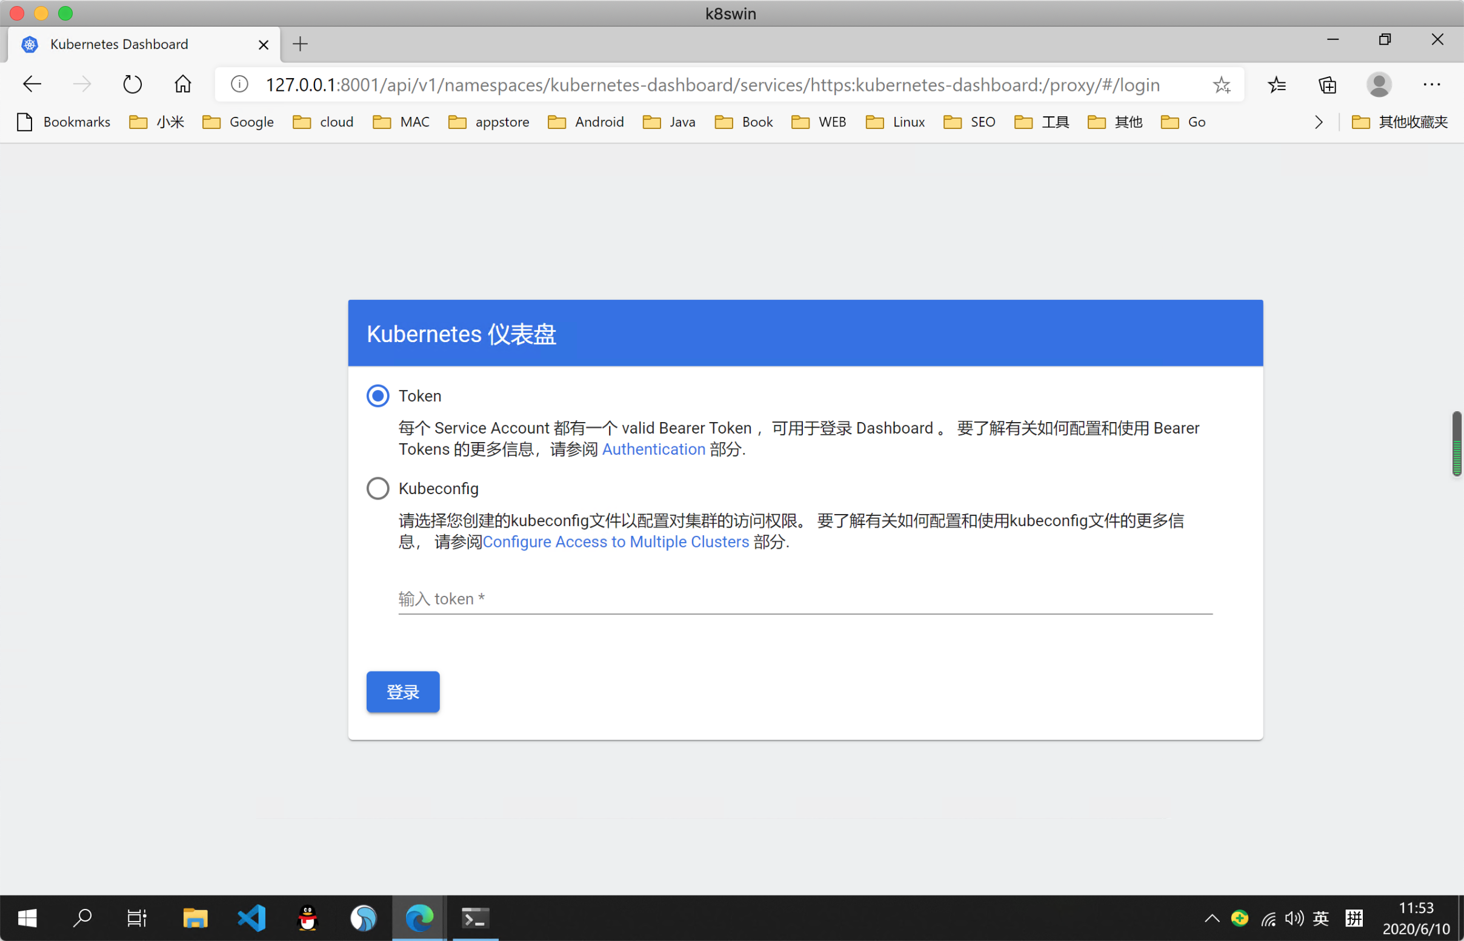Open the Java bookmark folder
The image size is (1464, 941).
pyautogui.click(x=670, y=122)
